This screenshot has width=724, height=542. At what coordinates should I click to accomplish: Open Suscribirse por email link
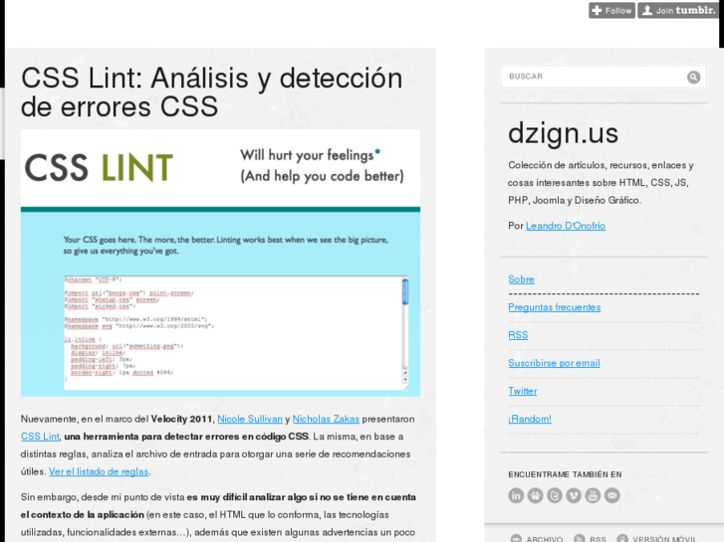pos(554,363)
